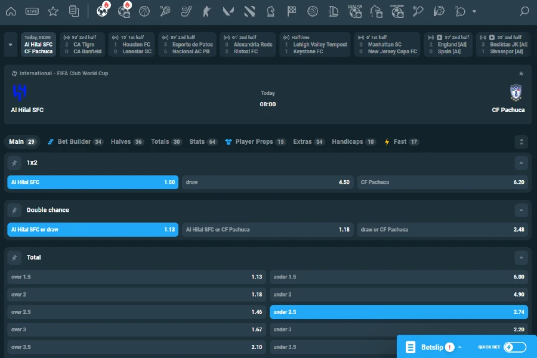
Task: Switch to the Player Props tab
Action: pos(255,142)
